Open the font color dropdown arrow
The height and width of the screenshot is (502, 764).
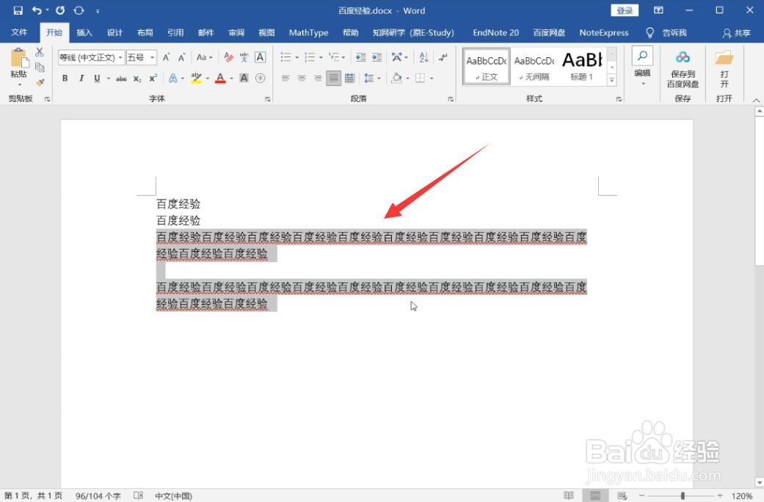pos(231,77)
